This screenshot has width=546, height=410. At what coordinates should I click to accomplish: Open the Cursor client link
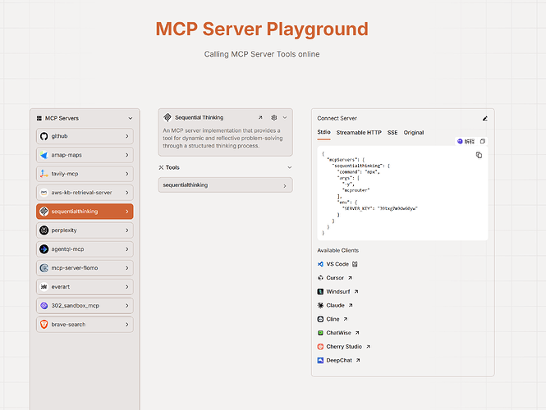click(x=335, y=278)
